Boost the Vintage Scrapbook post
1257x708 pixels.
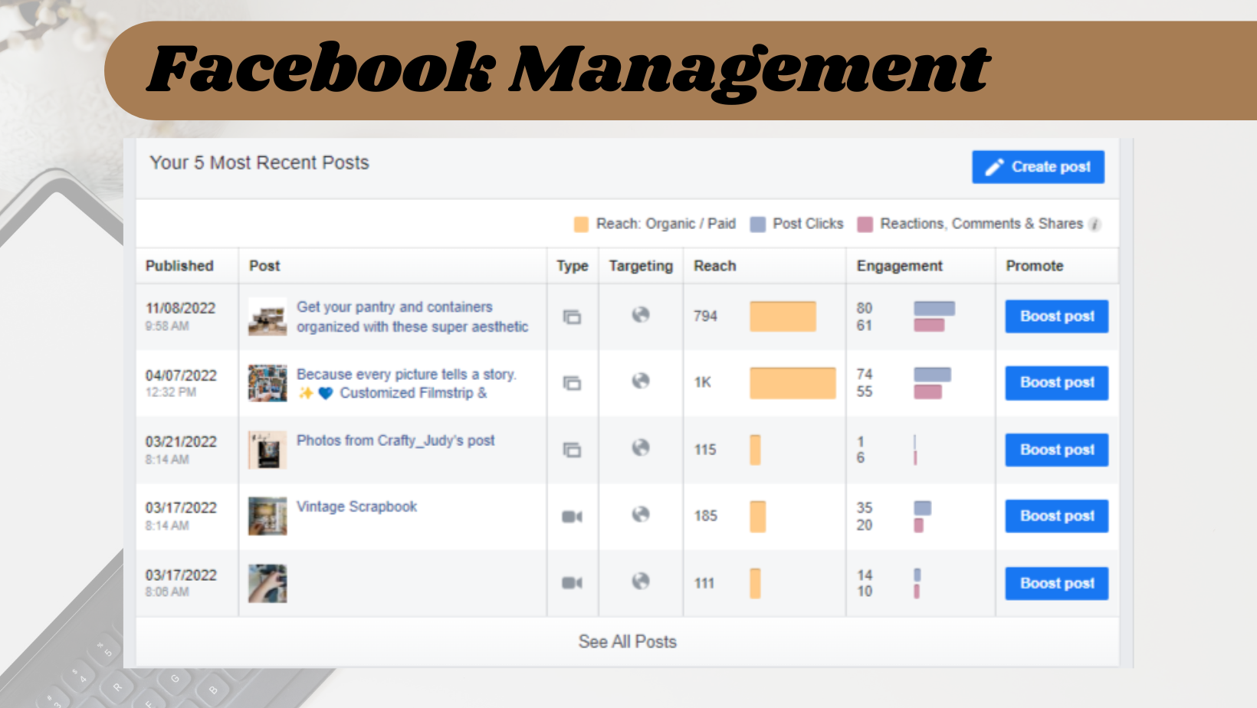click(1057, 516)
